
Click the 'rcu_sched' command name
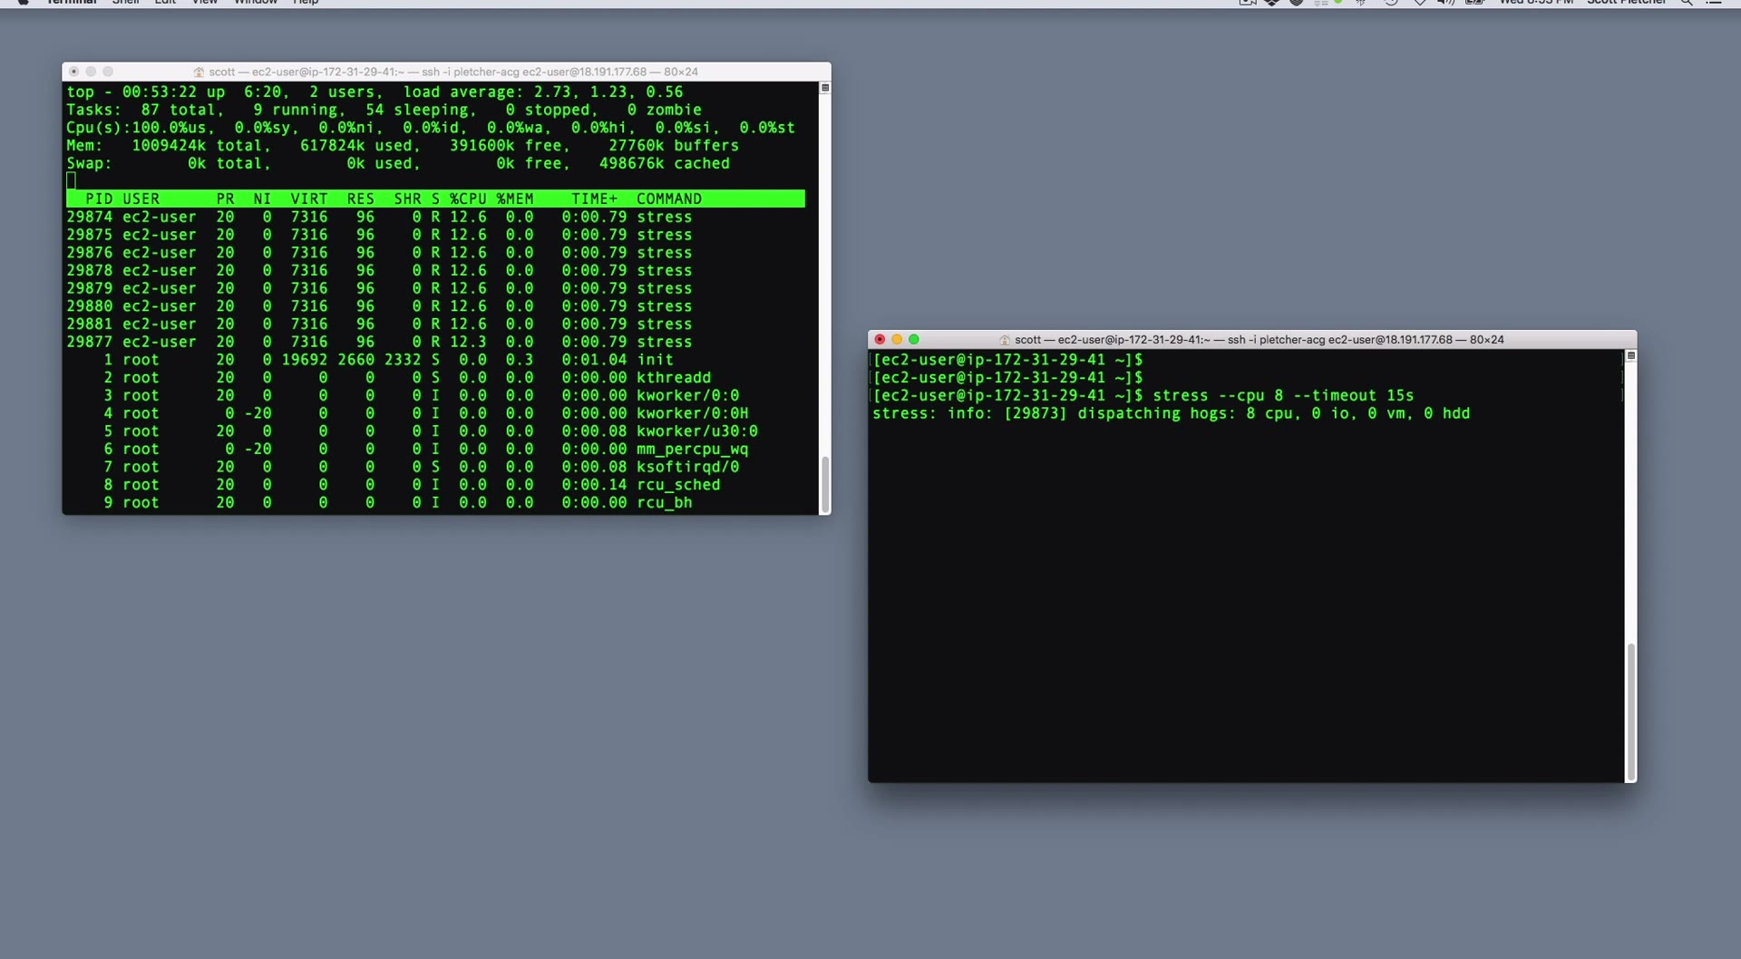click(678, 485)
